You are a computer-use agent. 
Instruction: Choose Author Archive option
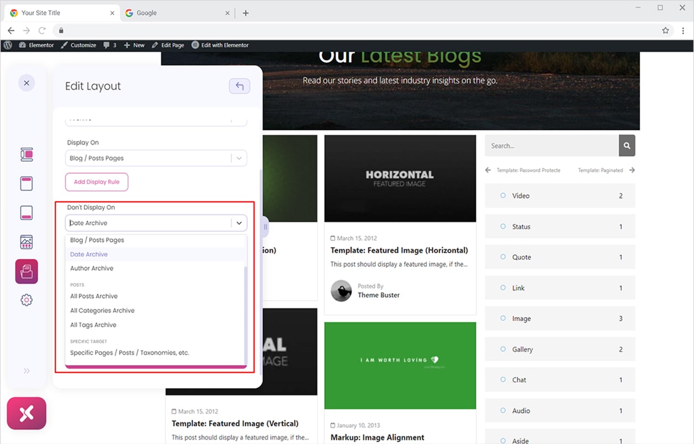[x=155, y=268]
